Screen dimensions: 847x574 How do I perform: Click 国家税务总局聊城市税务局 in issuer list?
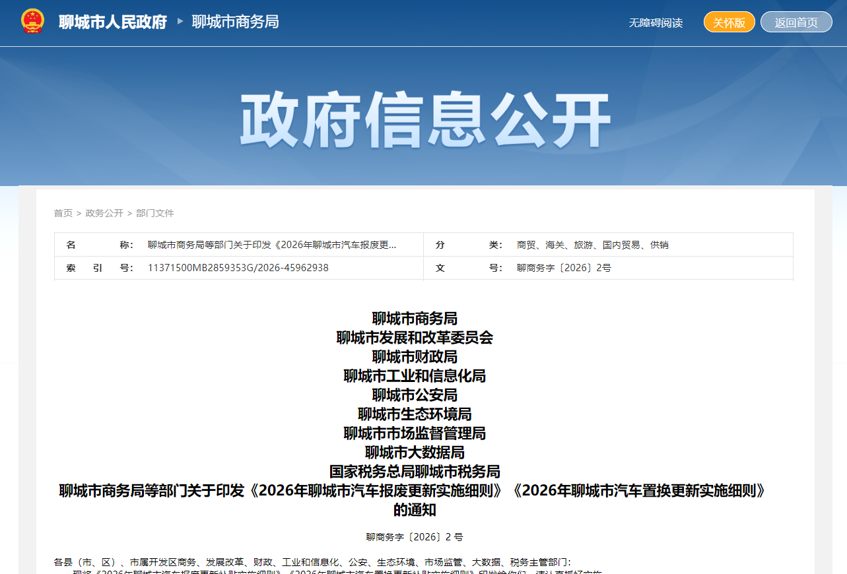(415, 472)
